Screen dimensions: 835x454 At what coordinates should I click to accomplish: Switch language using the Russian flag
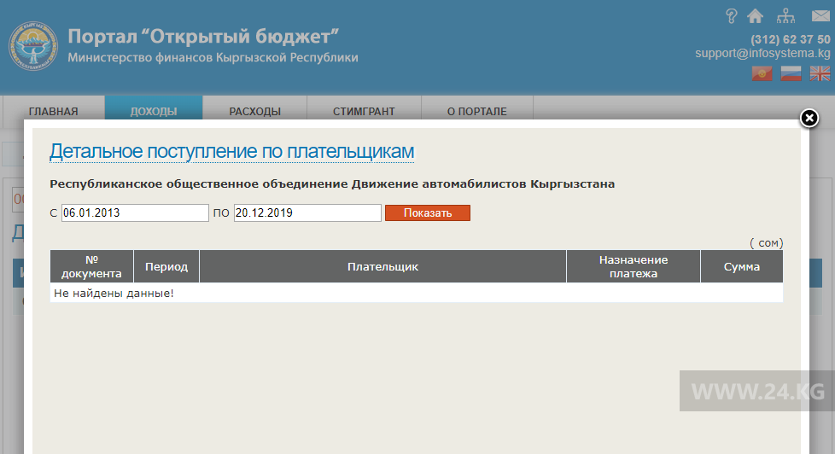click(x=791, y=74)
